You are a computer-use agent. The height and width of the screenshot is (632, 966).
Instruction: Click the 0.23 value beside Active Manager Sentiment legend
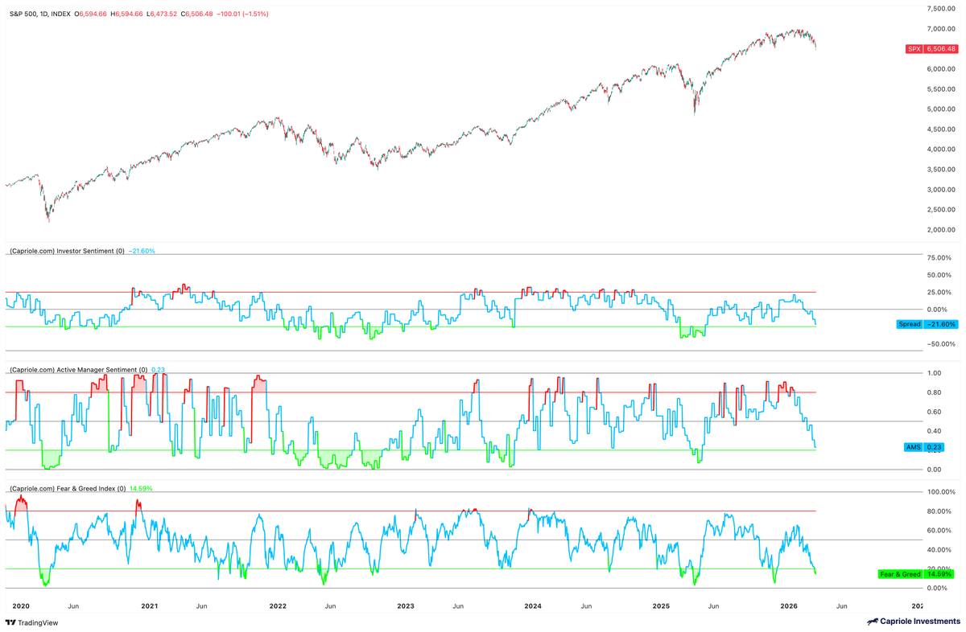pyautogui.click(x=159, y=370)
